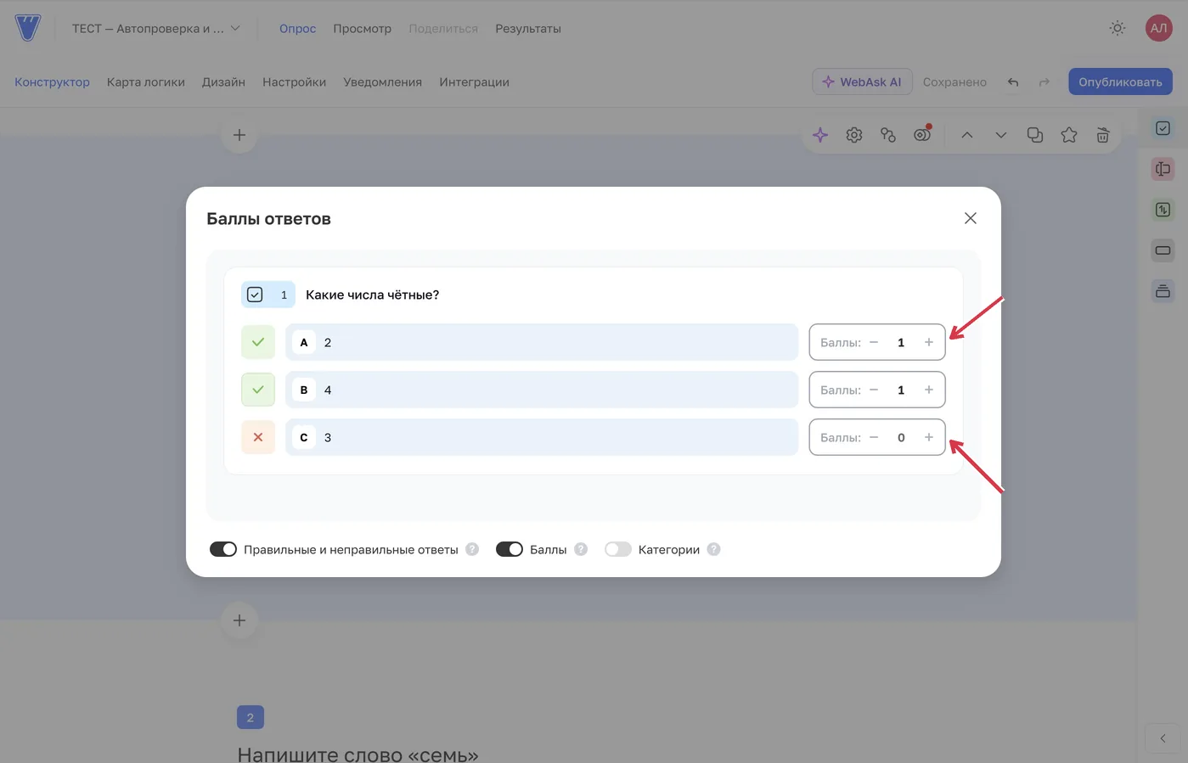Open the WebAsk AI button
Screen dimensions: 1188x763
coord(862,81)
